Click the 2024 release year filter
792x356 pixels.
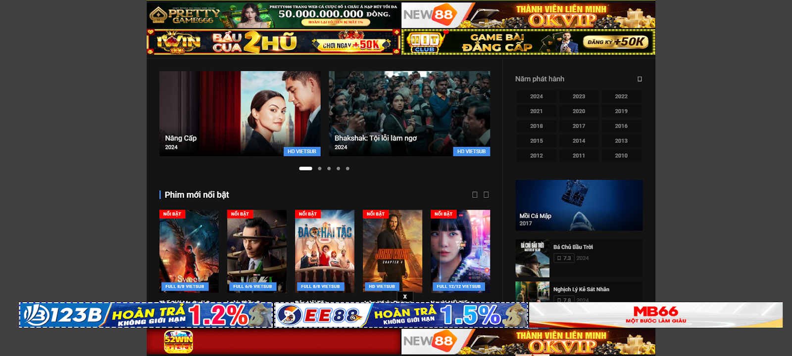coord(537,96)
